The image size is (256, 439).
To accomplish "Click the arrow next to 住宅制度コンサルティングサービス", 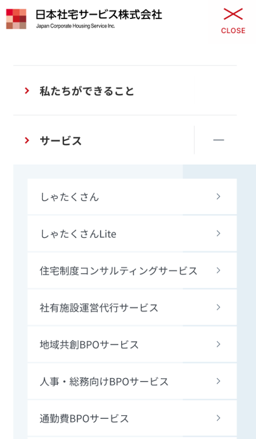I will coord(218,270).
